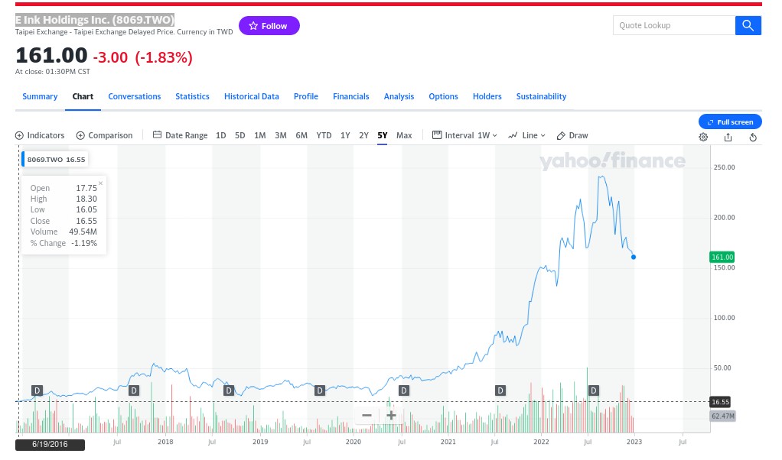Click the Full screen button
Image resolution: width=782 pixels, height=460 pixels.
[730, 122]
